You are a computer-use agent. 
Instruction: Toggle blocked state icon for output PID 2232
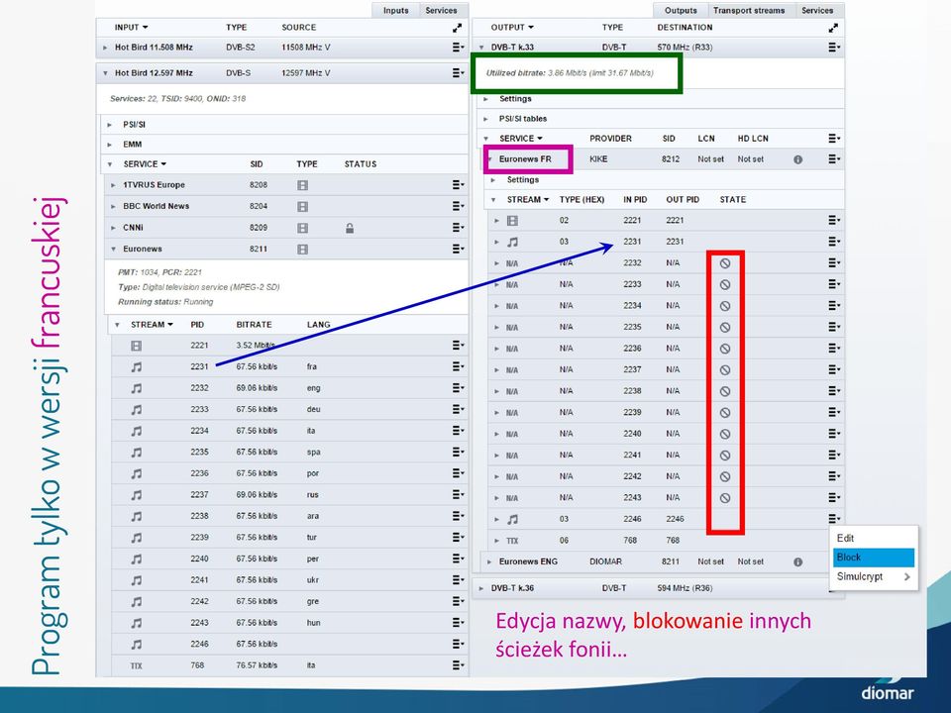point(725,263)
